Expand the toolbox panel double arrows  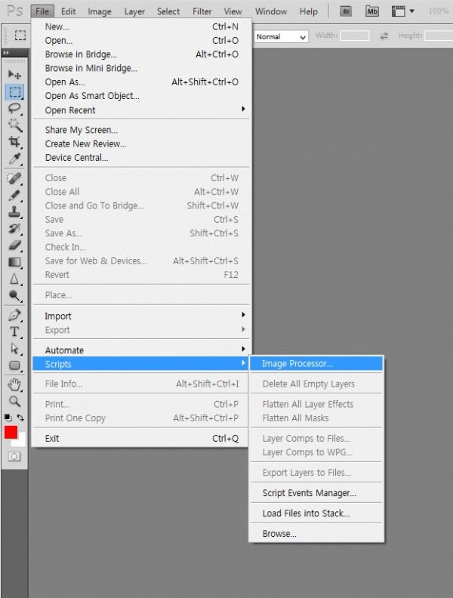6,53
